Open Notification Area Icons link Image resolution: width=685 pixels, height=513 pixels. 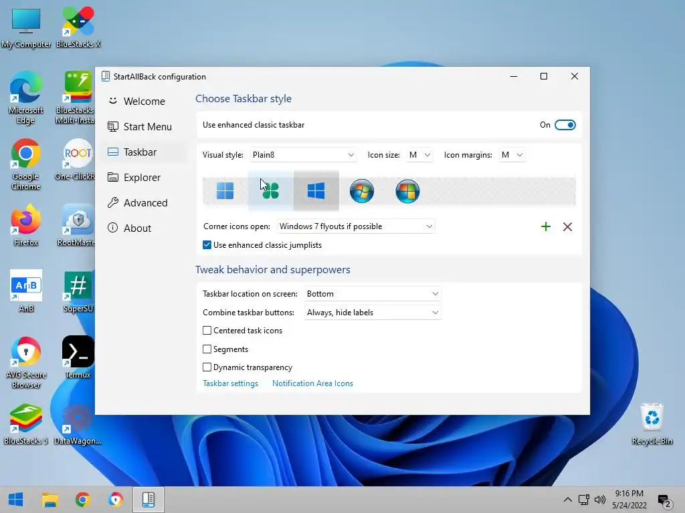312,383
